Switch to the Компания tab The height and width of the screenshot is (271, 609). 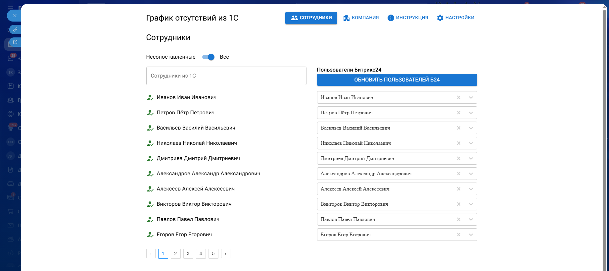tap(361, 18)
